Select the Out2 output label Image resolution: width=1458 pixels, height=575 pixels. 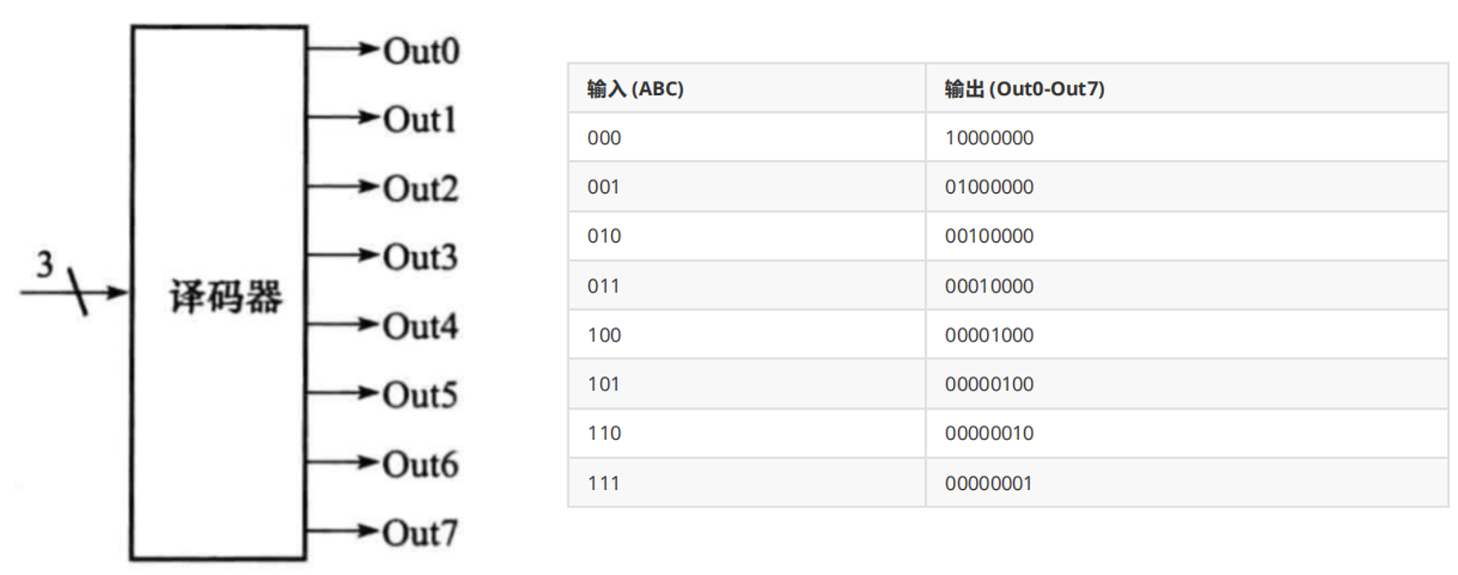coord(420,189)
